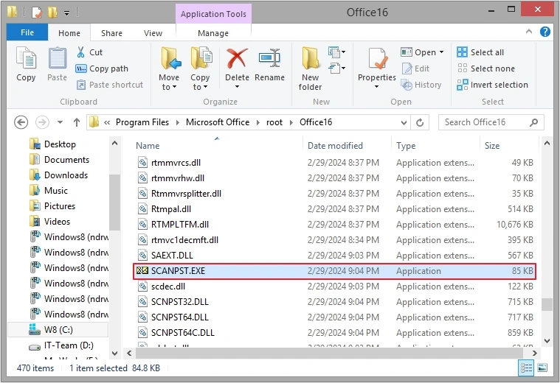Go back with the Back arrow

[x=21, y=122]
